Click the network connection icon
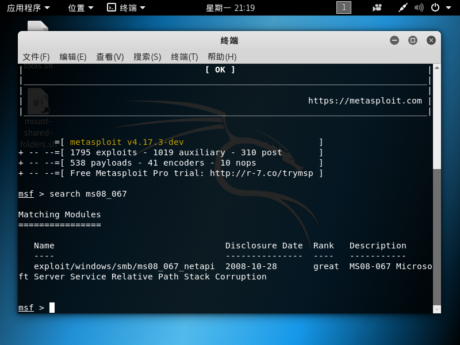 403,7
